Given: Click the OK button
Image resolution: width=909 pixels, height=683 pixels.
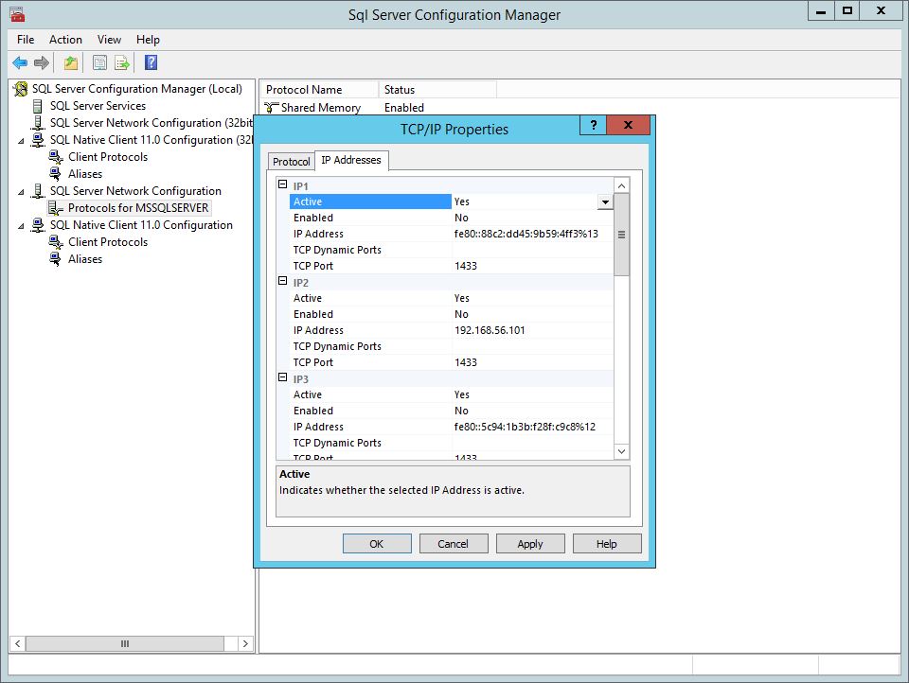Looking at the screenshot, I should tap(377, 543).
